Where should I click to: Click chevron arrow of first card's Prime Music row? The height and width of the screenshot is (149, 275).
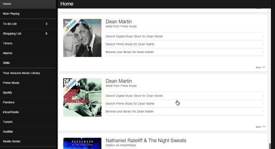click(x=263, y=44)
